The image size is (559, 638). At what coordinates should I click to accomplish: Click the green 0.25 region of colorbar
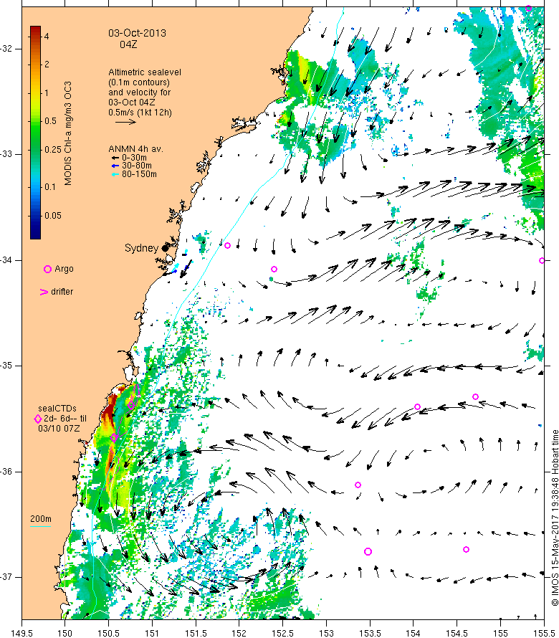(35, 149)
